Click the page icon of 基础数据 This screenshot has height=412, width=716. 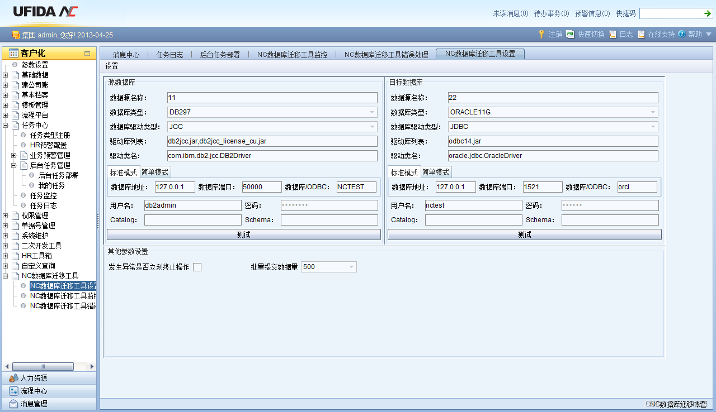point(15,75)
